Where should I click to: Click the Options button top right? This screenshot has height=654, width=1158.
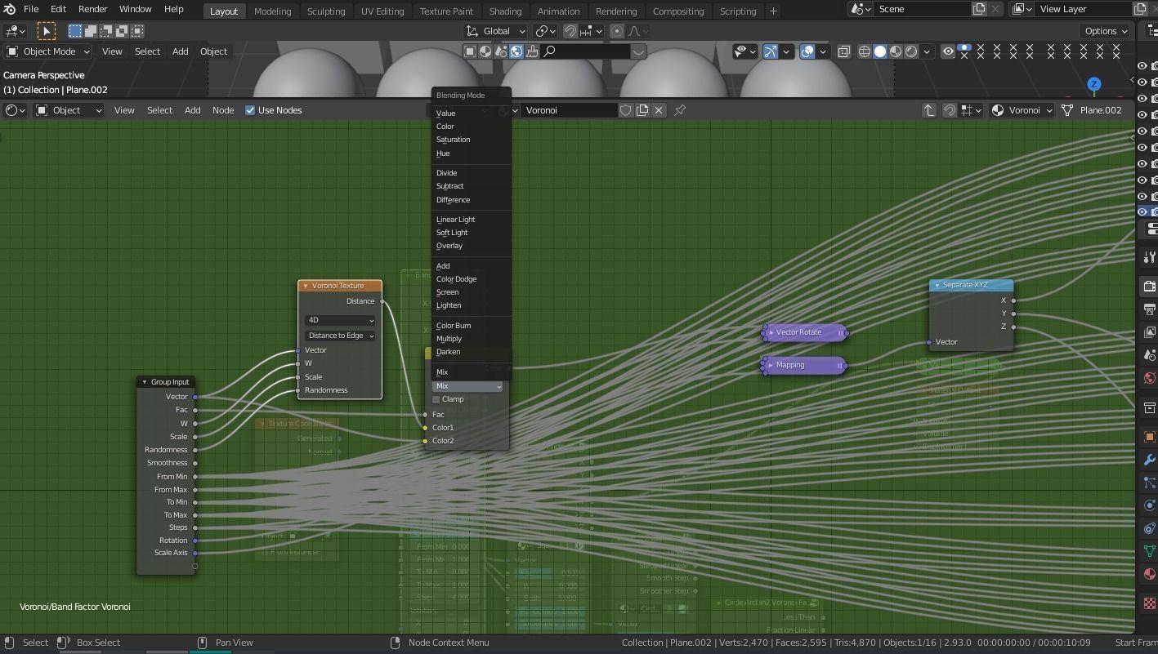coord(1104,30)
